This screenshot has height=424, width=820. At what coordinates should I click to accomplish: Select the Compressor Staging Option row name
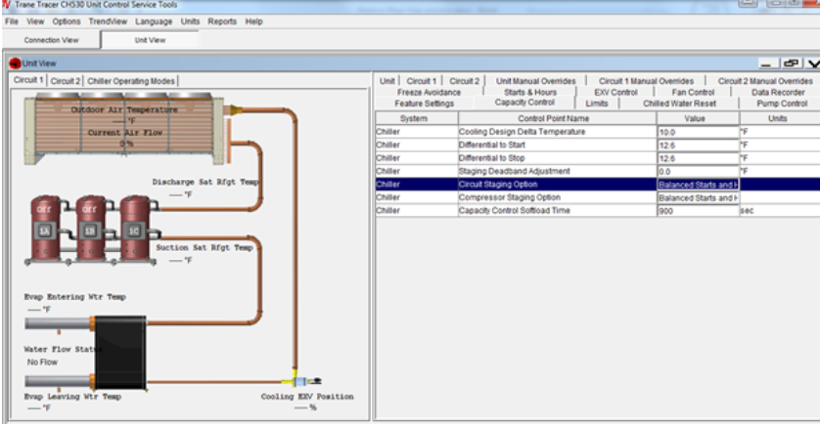pos(510,197)
